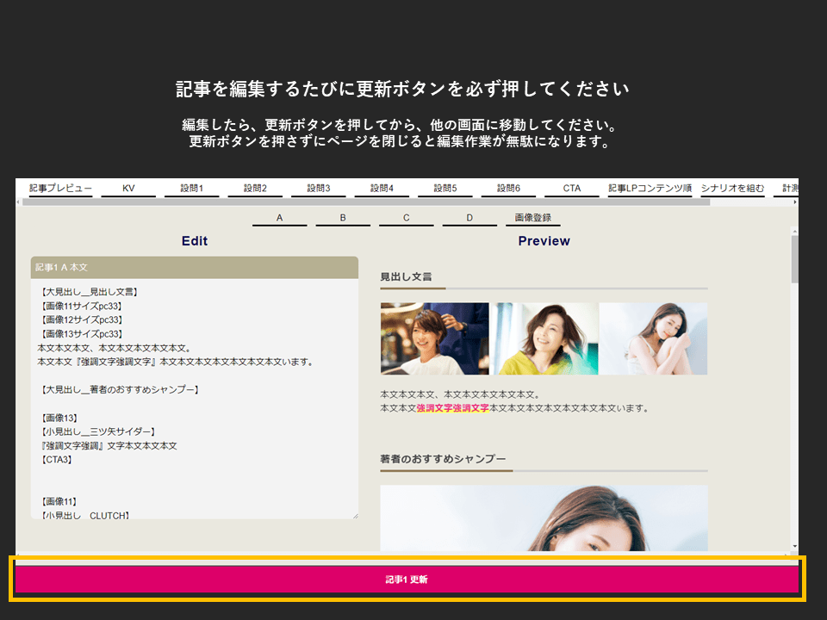Open the 設問6 tab
This screenshot has height=620, width=827.
508,188
